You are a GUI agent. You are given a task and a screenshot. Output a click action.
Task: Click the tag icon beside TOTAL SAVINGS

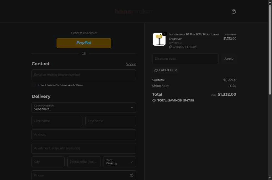(154, 100)
